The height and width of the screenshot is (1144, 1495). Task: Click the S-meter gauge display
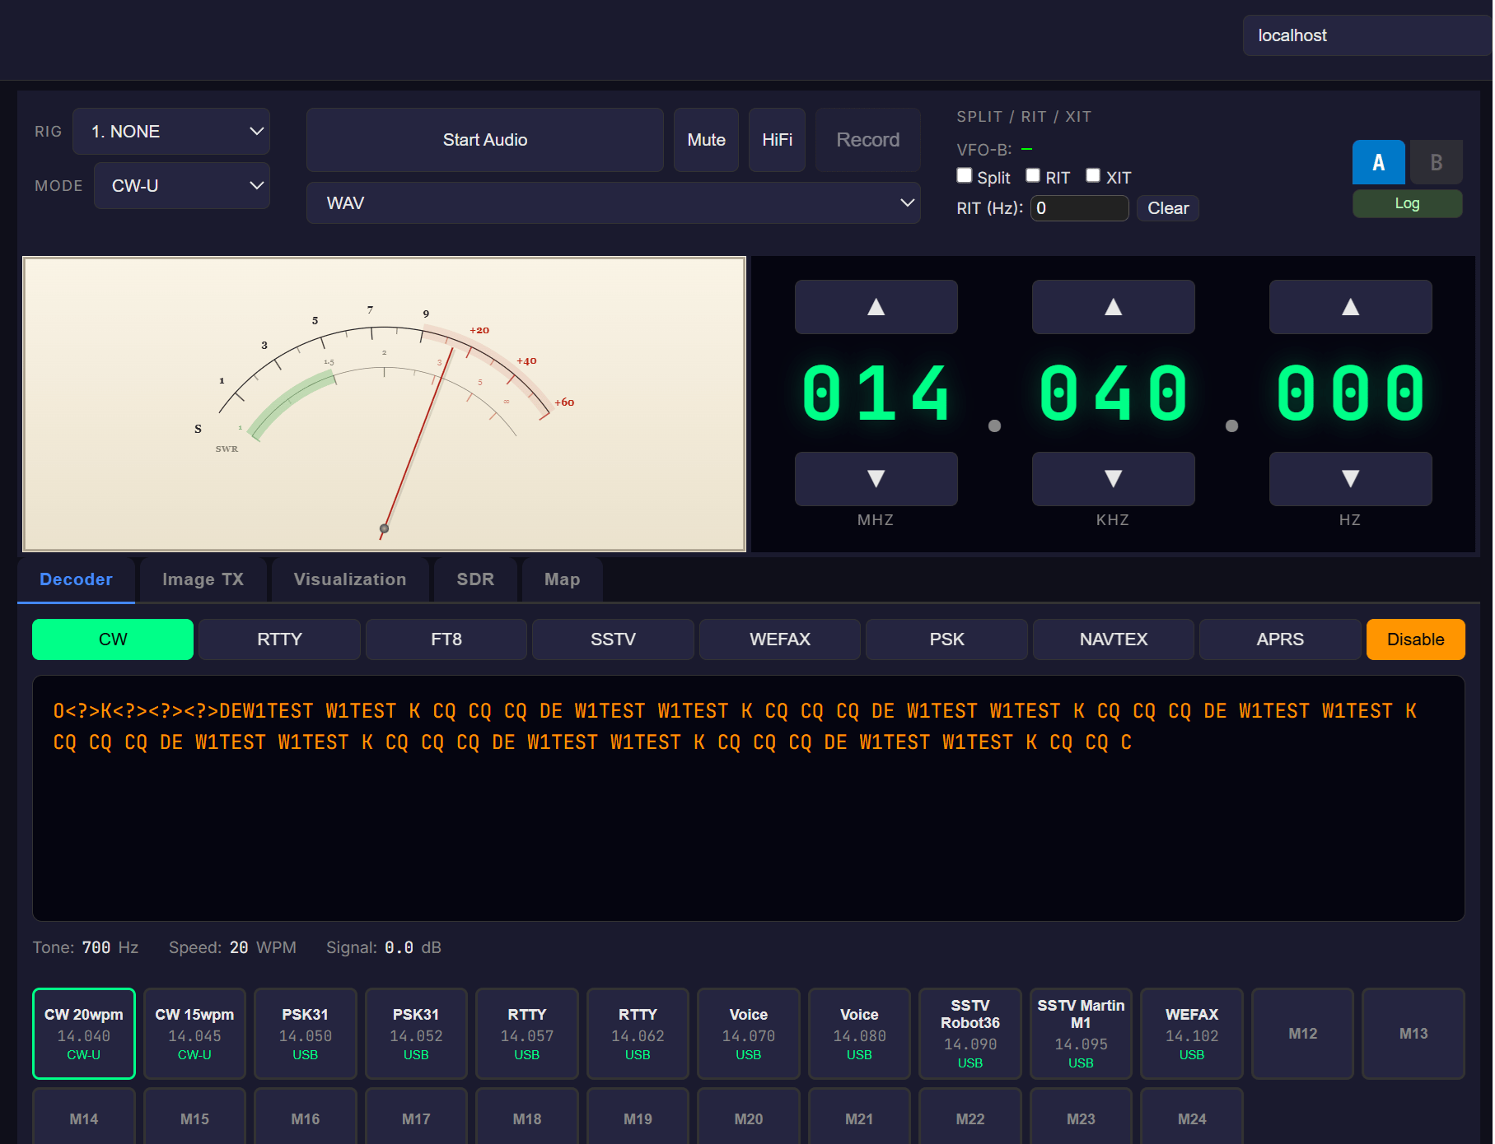click(384, 404)
